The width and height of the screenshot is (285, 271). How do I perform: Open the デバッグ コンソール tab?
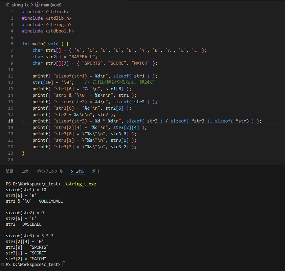[x=50, y=171]
